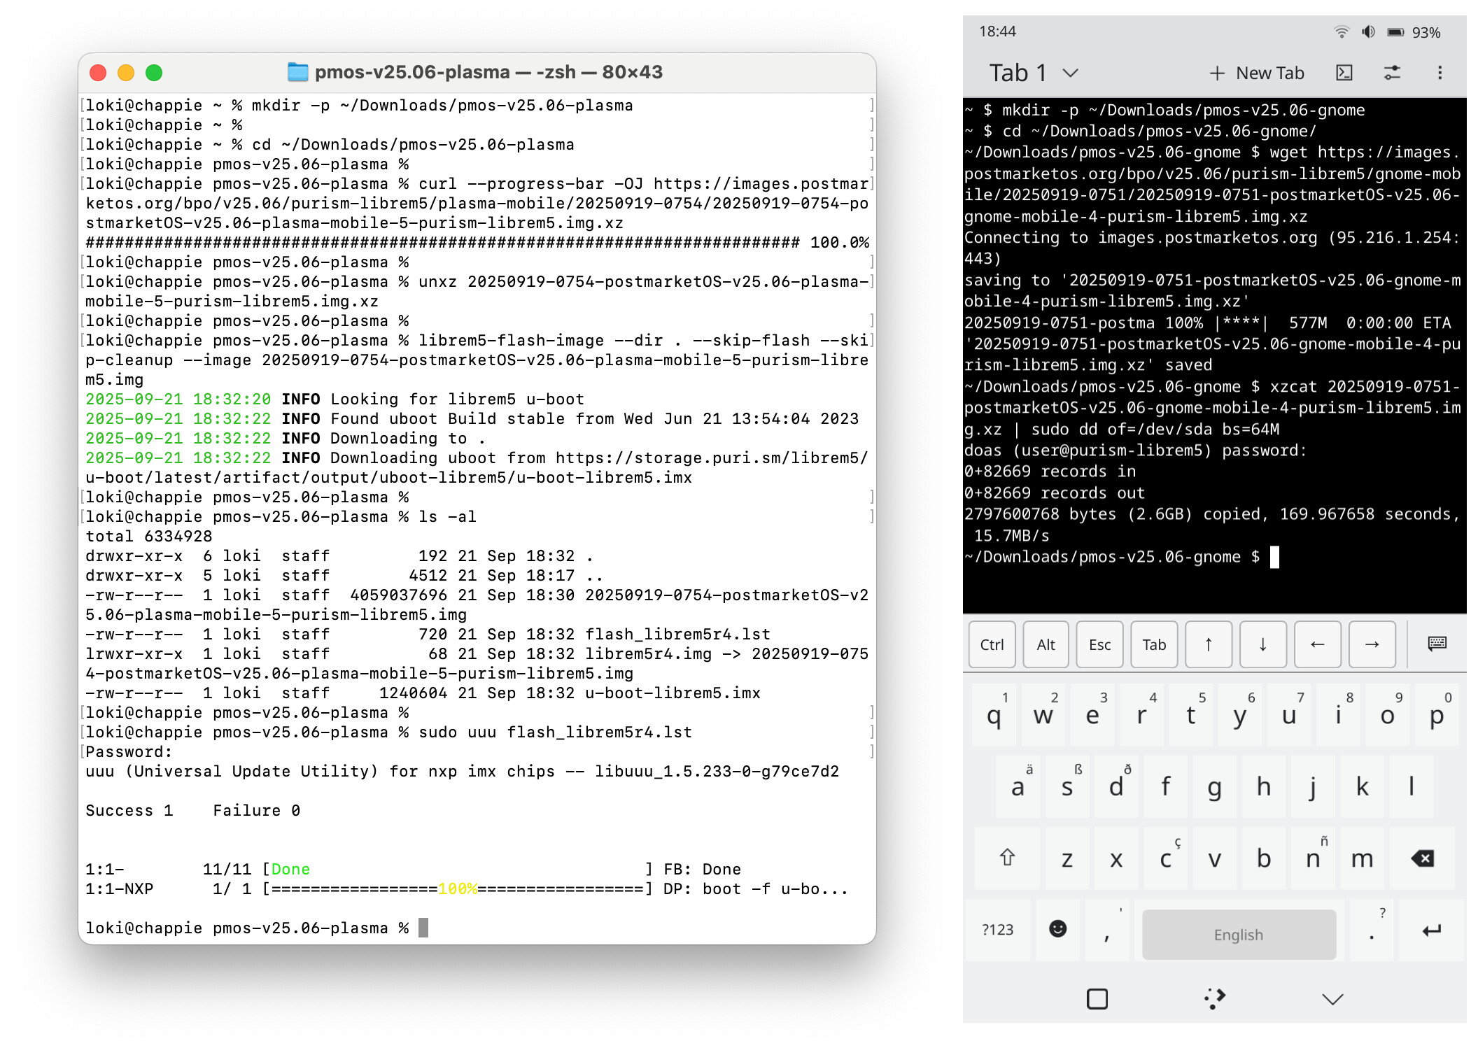Viewport: 1478px width, 1048px height.
Task: Collapse the keyboard with down chevron
Action: 1332,999
